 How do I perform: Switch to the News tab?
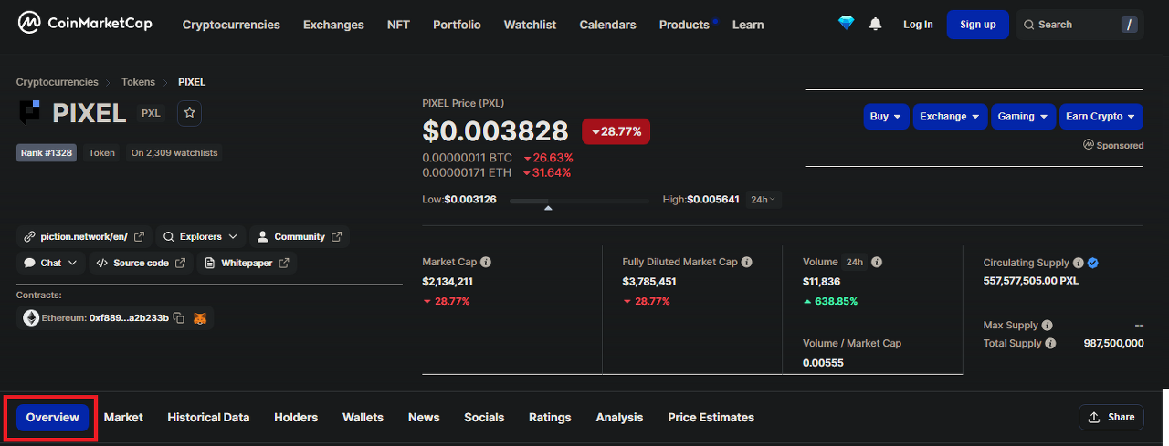pos(424,418)
